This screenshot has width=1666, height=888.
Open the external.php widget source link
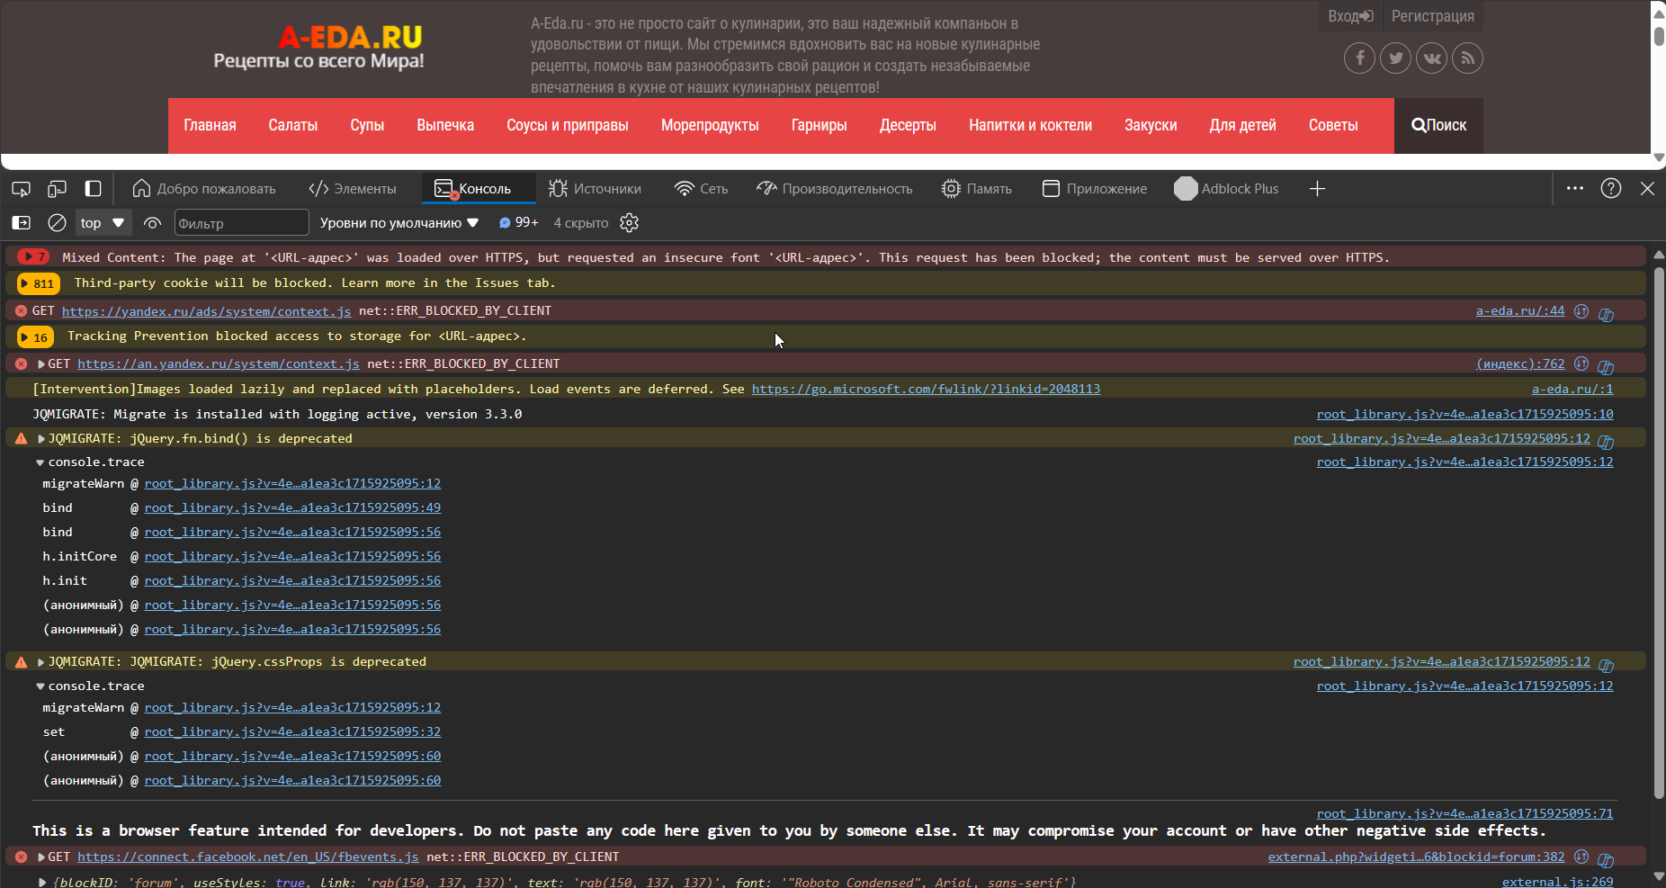coord(1416,857)
